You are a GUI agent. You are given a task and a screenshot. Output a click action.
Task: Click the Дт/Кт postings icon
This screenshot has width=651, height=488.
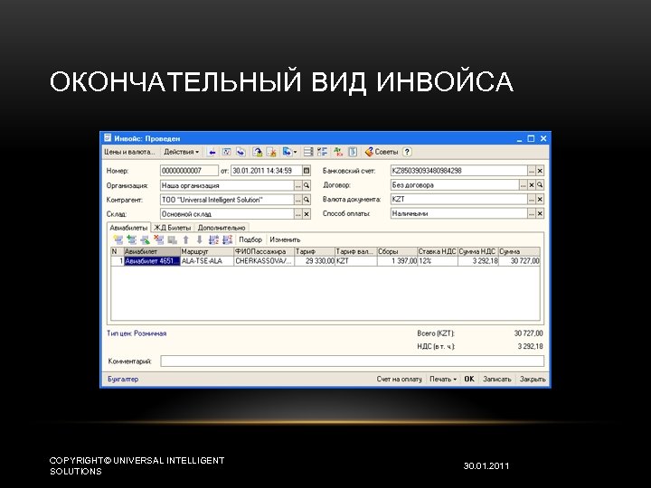coord(338,153)
